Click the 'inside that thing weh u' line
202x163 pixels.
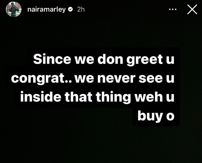pos(97,97)
